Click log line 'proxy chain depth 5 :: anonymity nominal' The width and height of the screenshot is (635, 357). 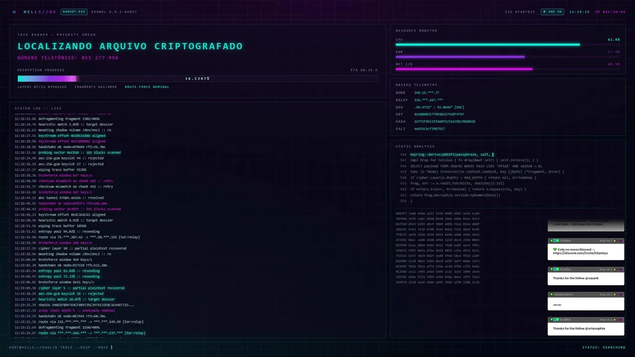(x=76, y=310)
